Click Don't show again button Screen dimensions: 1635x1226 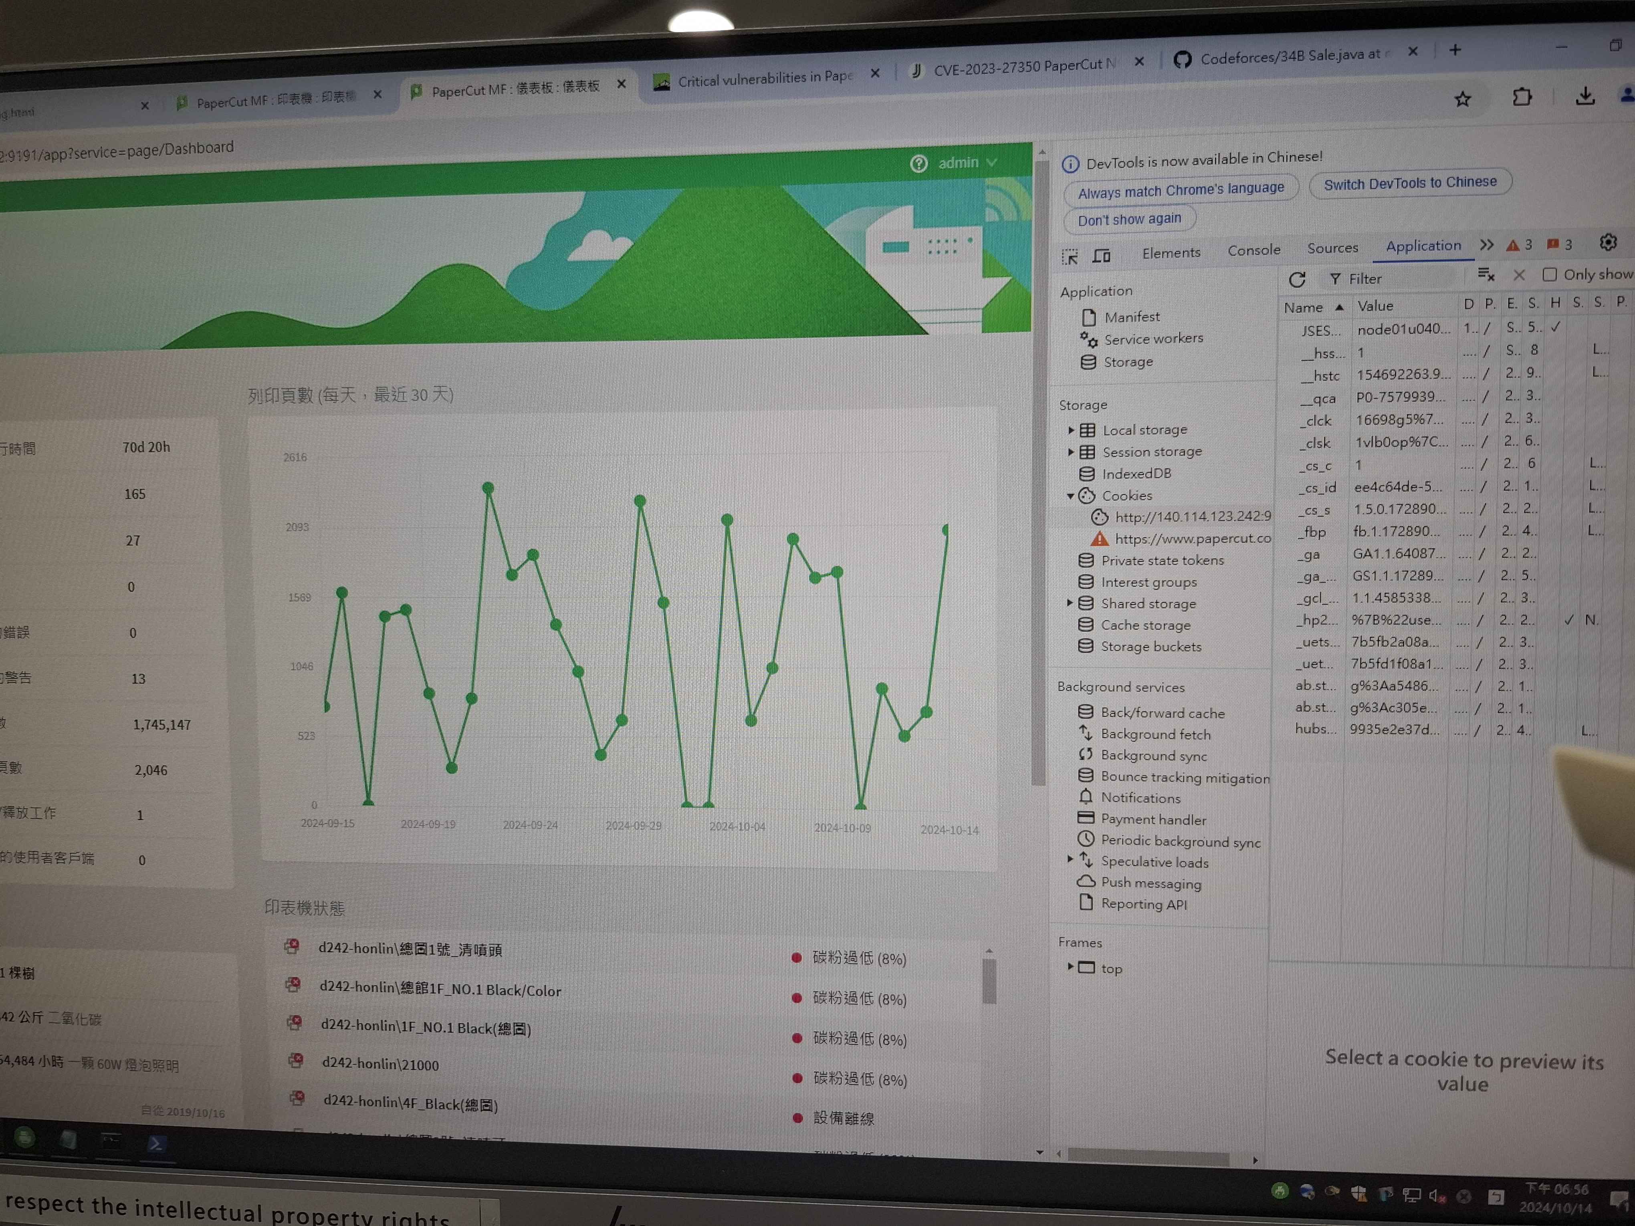1129,220
